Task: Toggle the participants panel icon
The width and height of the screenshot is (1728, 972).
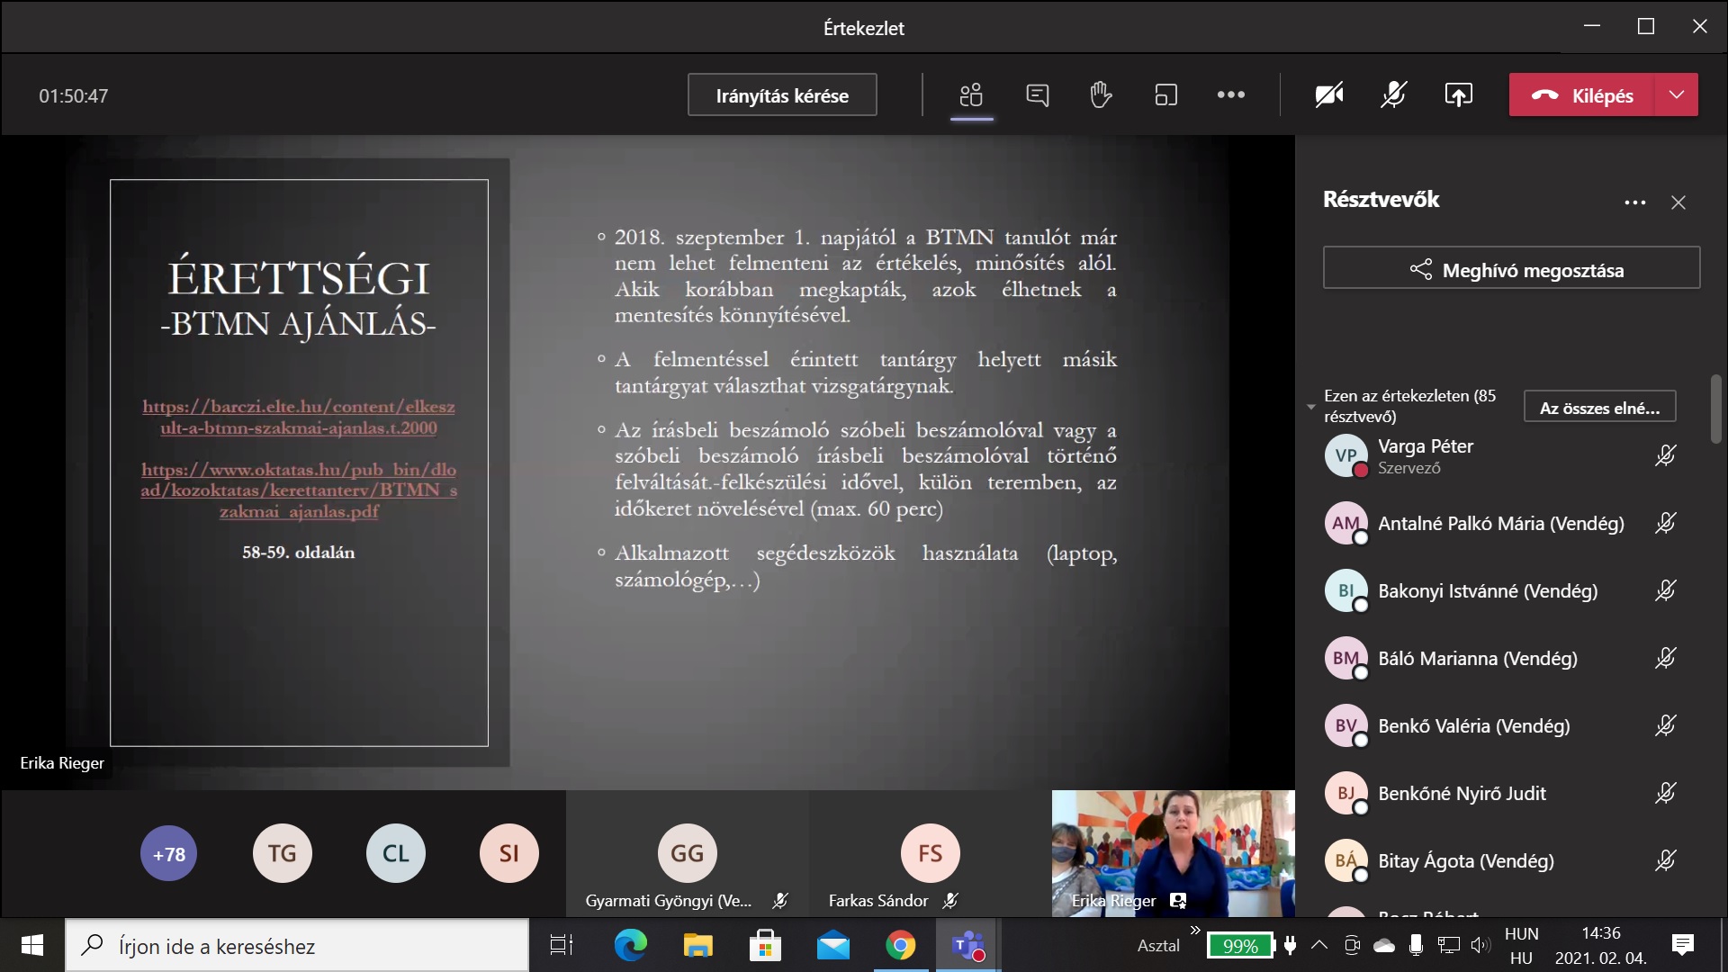Action: click(971, 95)
